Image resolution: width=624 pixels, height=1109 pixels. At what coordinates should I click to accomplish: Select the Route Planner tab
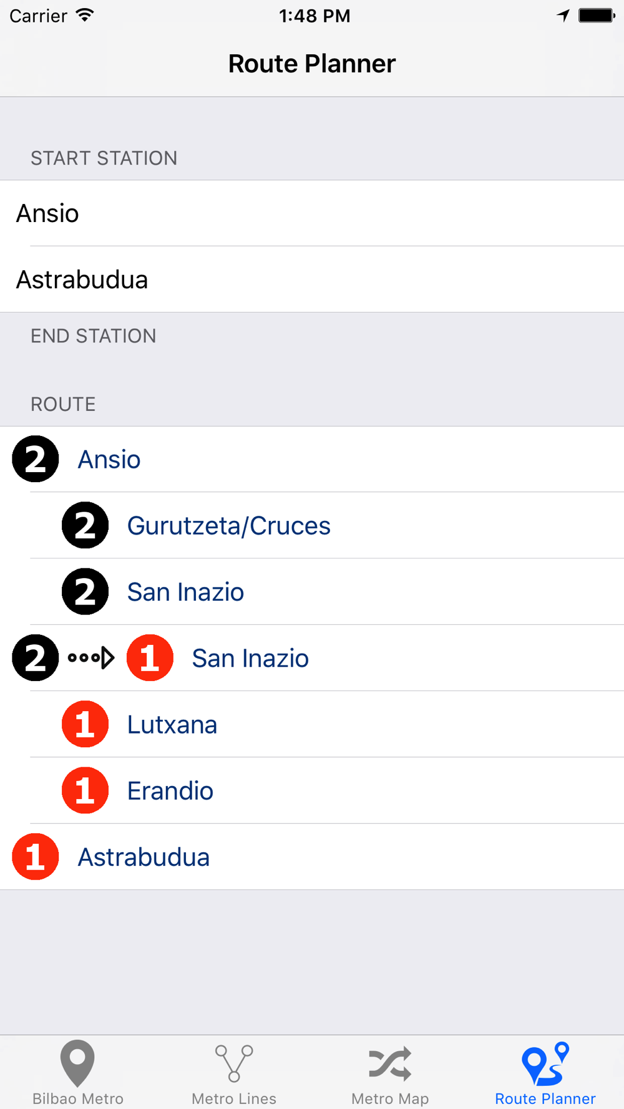tap(545, 1073)
